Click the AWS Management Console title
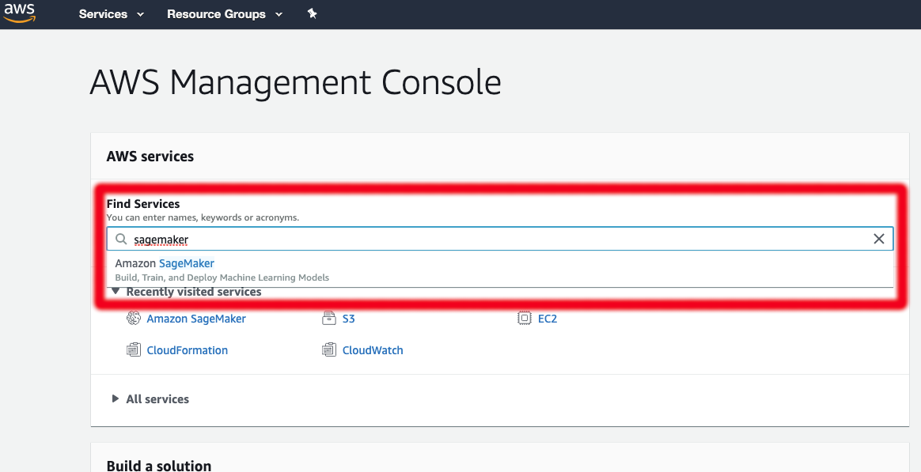921x472 pixels. point(295,82)
